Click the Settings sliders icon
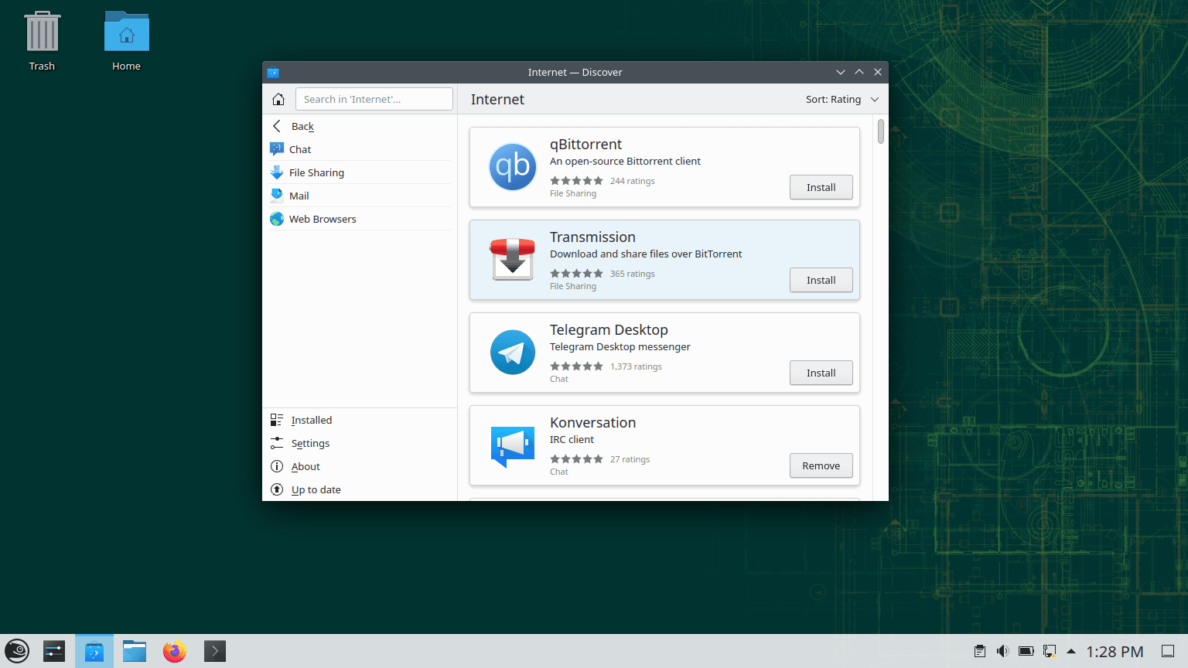 coord(277,443)
